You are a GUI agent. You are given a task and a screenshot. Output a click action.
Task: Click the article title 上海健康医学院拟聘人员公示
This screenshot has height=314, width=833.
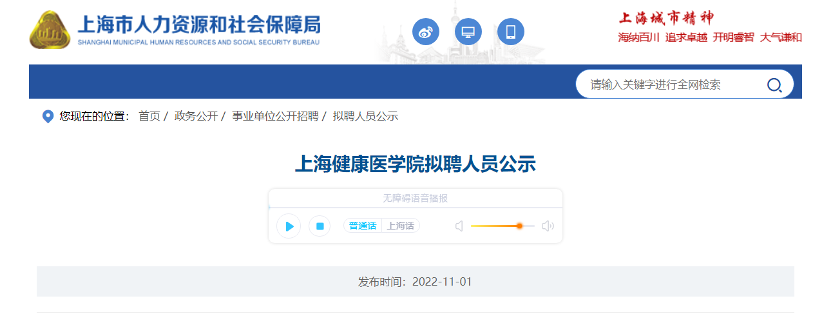pos(416,164)
